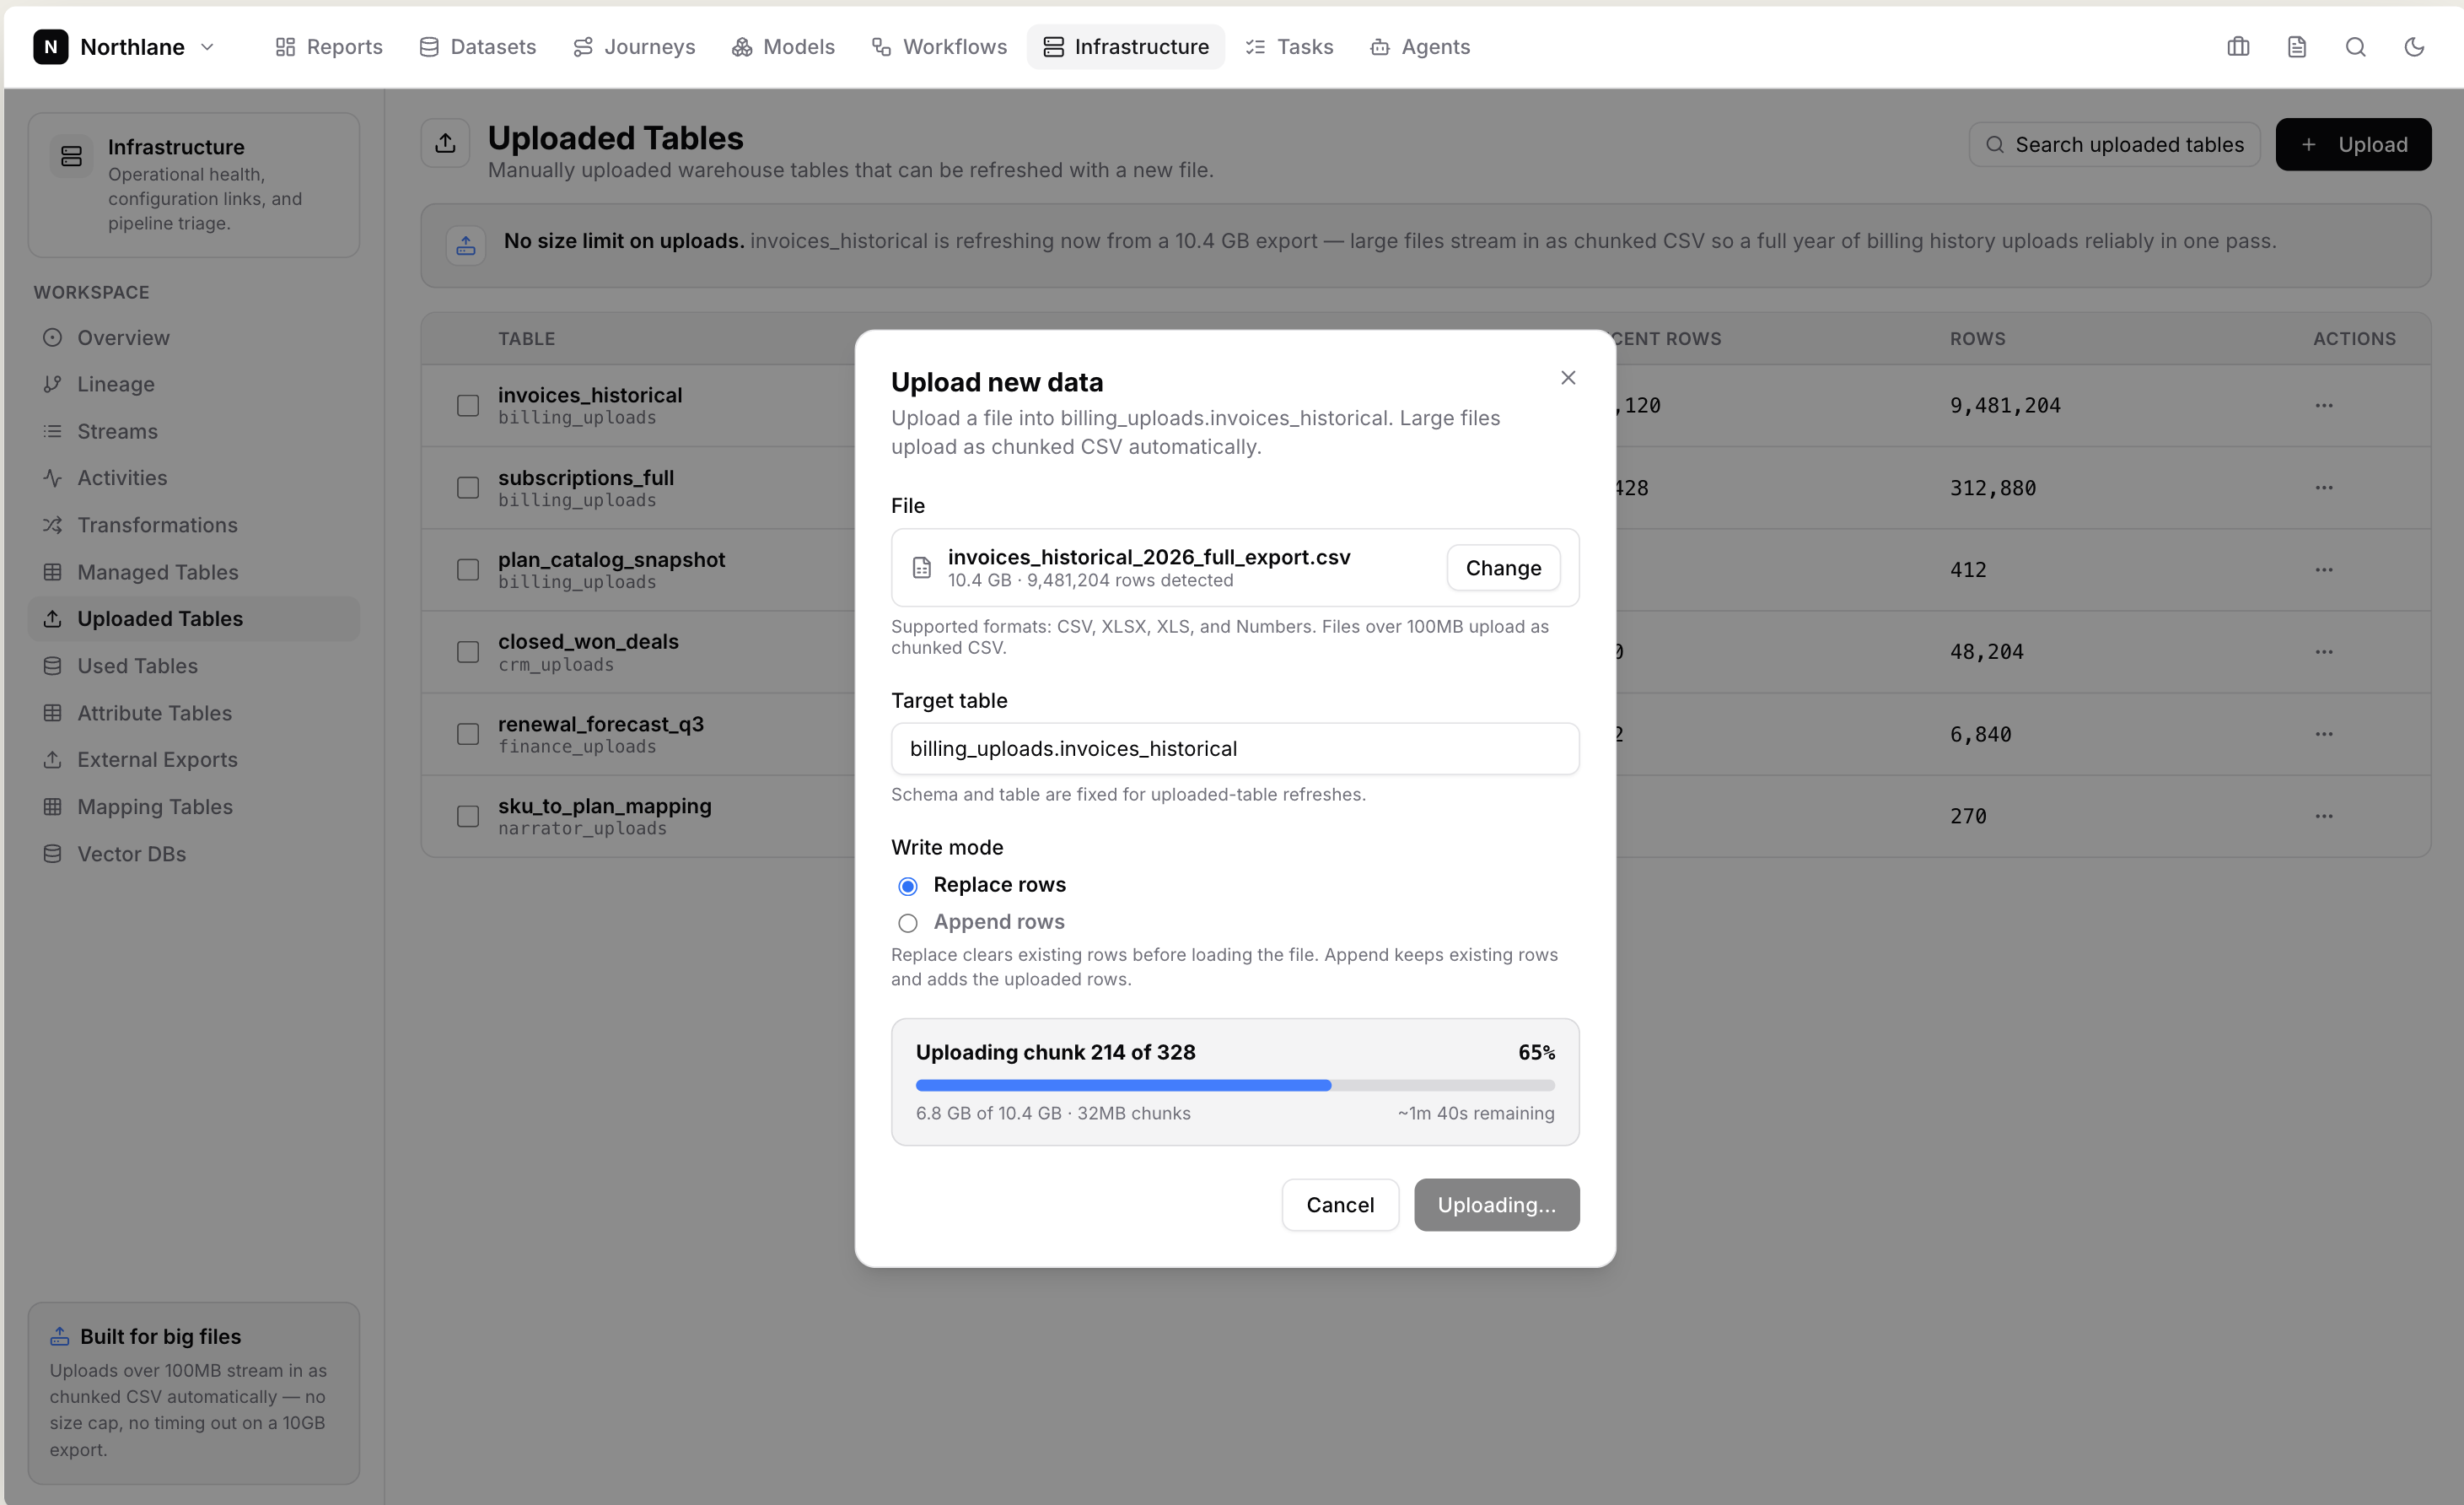Open Streams in the workspace sidebar
Viewport: 2464px width, 1505px height.
tap(194, 431)
